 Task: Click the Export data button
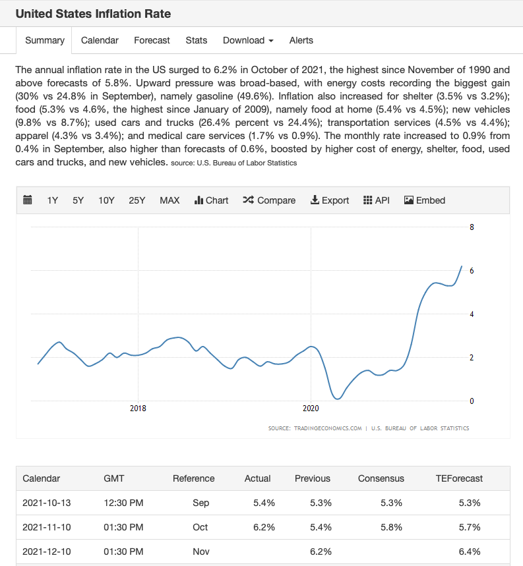pos(330,200)
